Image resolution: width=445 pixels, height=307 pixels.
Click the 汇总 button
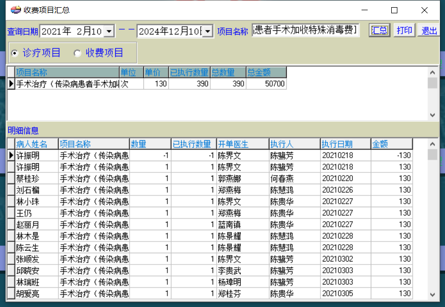click(x=379, y=30)
